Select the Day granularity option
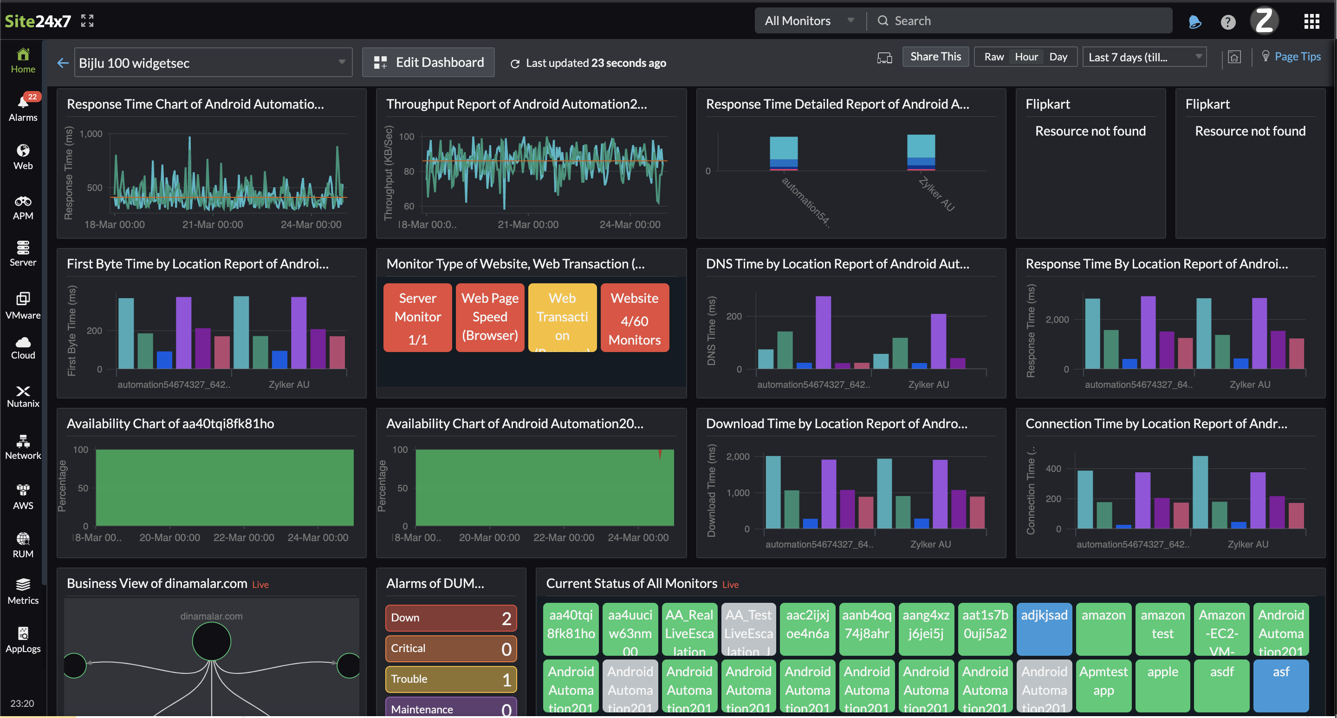This screenshot has height=718, width=1337. tap(1058, 57)
